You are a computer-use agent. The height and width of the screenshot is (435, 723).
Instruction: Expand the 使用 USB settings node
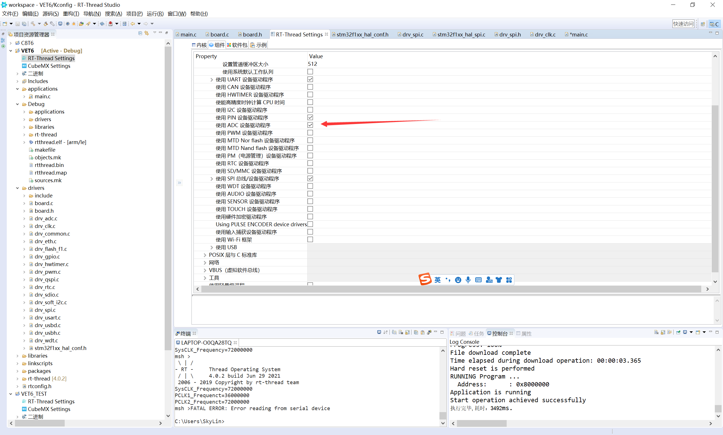pos(212,247)
